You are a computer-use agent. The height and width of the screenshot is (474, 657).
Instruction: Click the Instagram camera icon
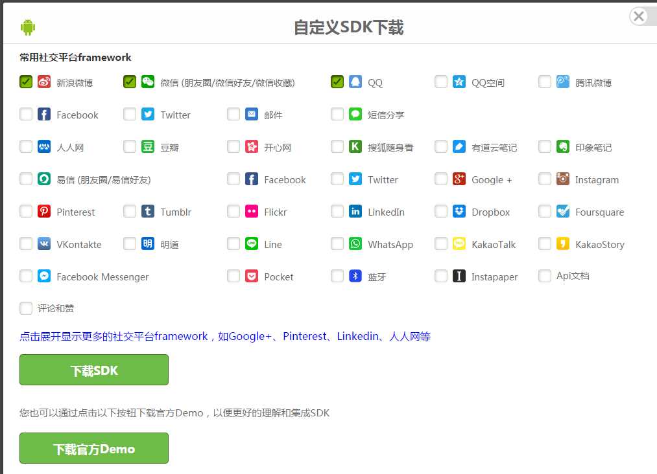coord(563,179)
